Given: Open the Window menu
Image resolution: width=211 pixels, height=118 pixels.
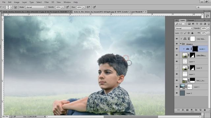Looking at the screenshot, I should [67, 2].
